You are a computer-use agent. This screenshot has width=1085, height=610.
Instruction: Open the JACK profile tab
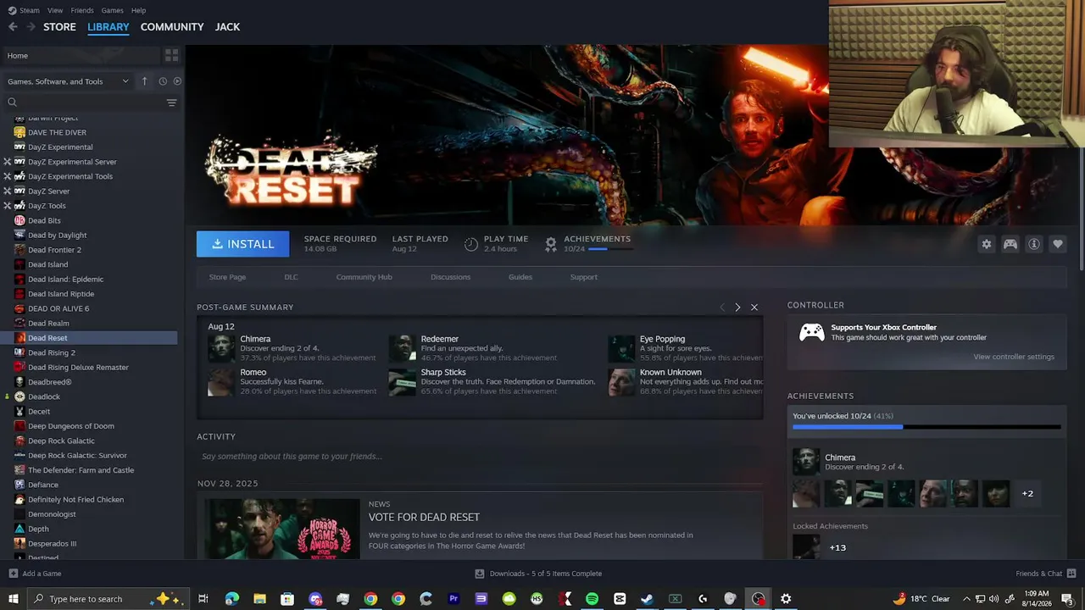click(x=227, y=27)
